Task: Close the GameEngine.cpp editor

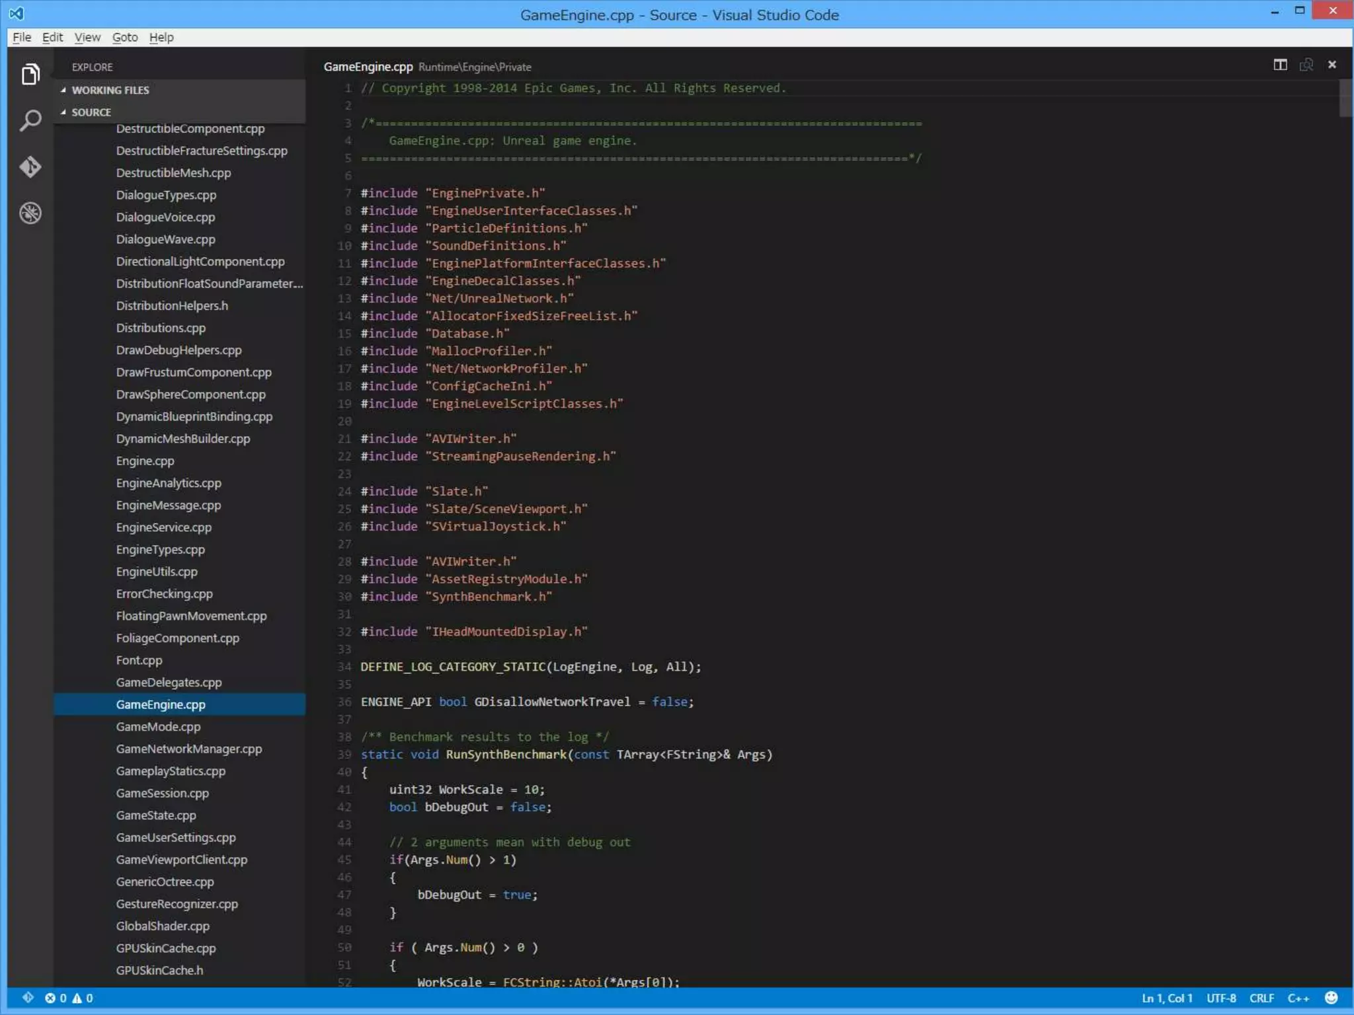Action: coord(1332,65)
